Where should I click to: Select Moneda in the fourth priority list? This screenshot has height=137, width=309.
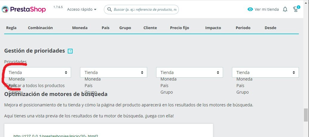[x=244, y=79]
